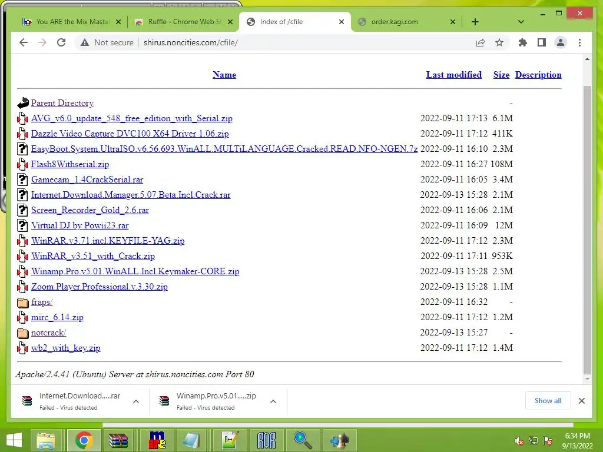This screenshot has width=603, height=452.
Task: Reload the current page
Action: [x=61, y=42]
